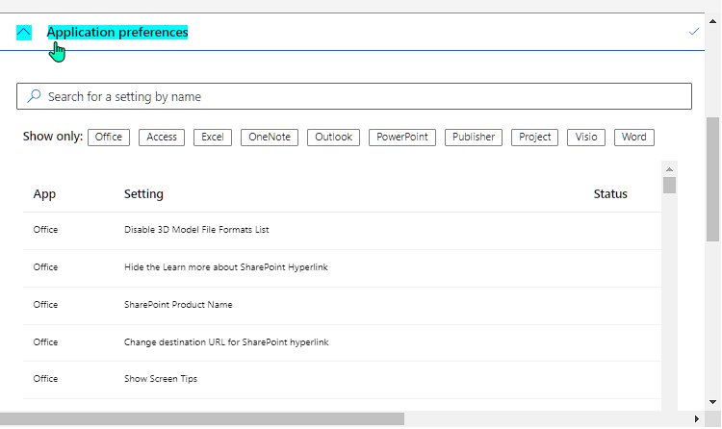Focus the Search for a setting field
This screenshot has width=722, height=429.
[x=354, y=96]
